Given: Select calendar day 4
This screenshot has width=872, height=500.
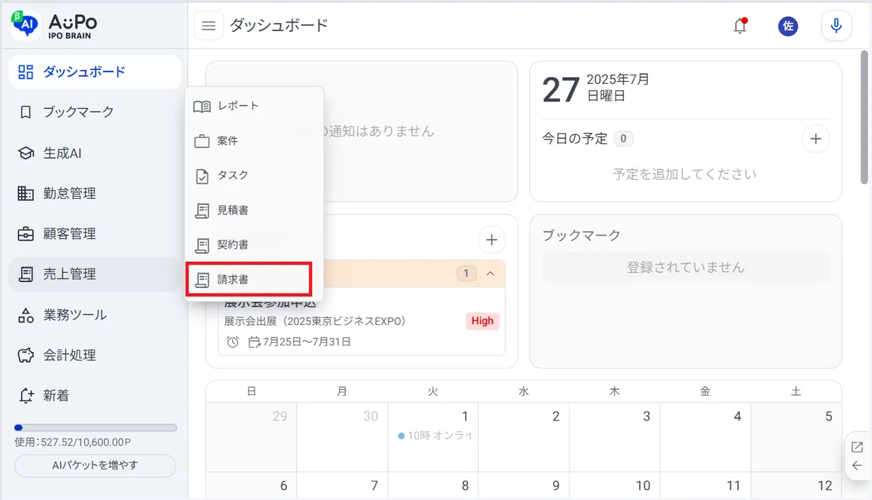Looking at the screenshot, I should pyautogui.click(x=737, y=416).
